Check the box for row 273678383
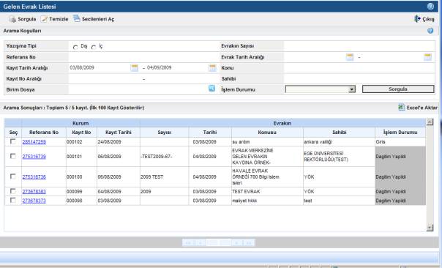442x268 pixels. pyautogui.click(x=12, y=191)
